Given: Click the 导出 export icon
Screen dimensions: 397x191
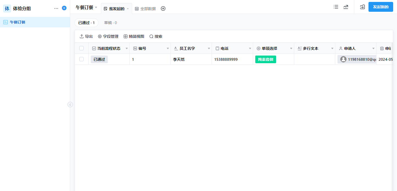Looking at the screenshot, I should [86, 36].
